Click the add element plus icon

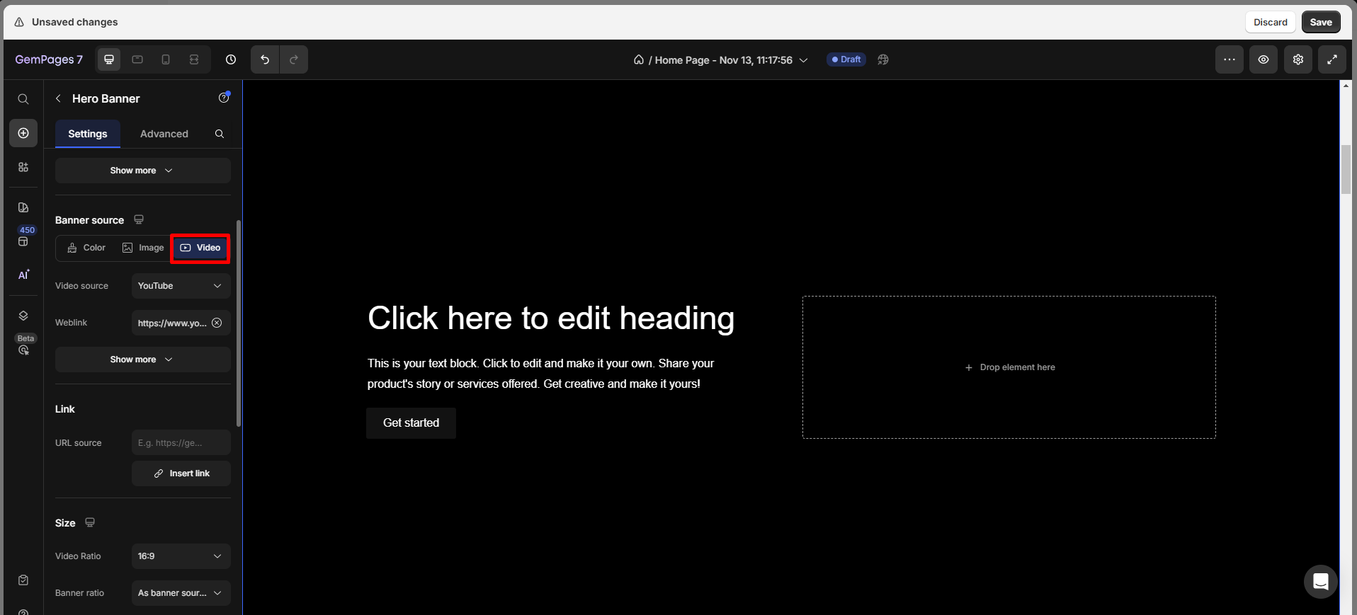tap(23, 133)
